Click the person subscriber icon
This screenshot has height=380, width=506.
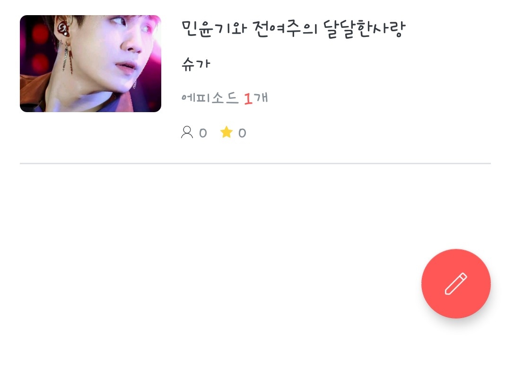187,133
